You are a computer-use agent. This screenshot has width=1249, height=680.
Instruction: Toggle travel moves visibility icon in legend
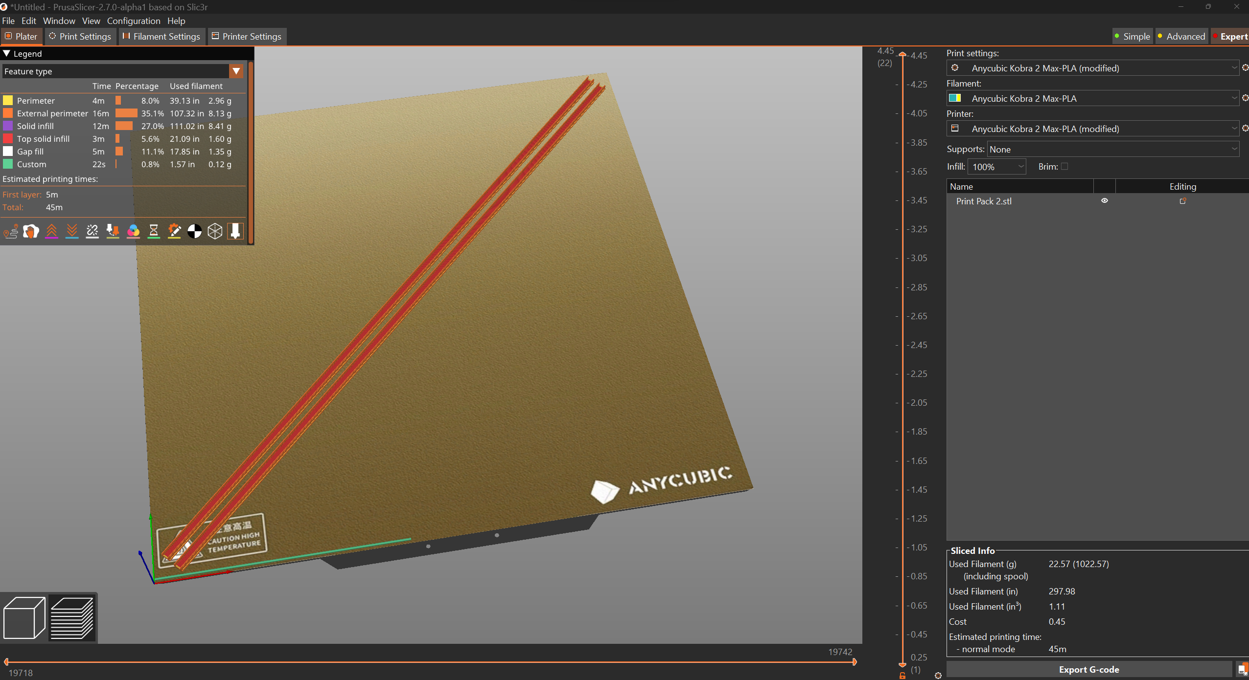click(11, 231)
